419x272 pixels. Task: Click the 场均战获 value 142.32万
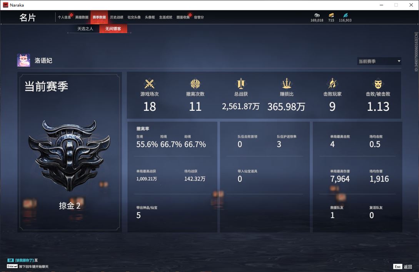coord(195,179)
